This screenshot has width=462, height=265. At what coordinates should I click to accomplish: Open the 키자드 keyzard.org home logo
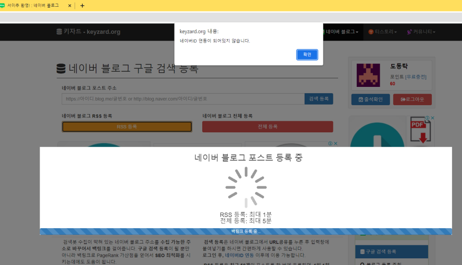(x=88, y=32)
